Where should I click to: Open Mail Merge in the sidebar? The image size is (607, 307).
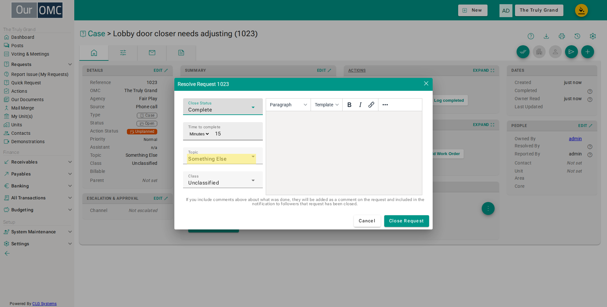click(23, 108)
